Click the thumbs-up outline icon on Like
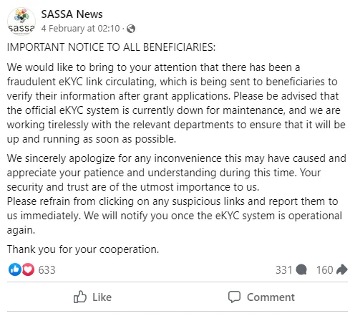 tap(80, 297)
